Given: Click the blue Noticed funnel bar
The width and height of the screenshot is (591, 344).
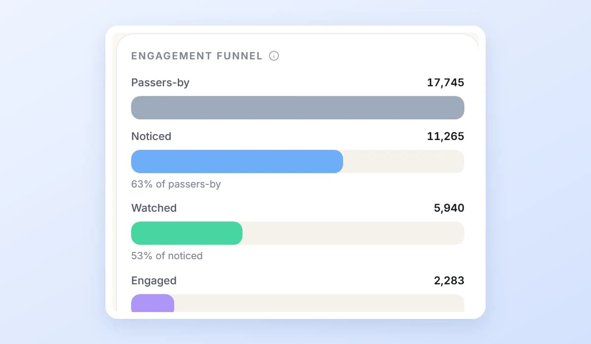Looking at the screenshot, I should click(x=237, y=161).
